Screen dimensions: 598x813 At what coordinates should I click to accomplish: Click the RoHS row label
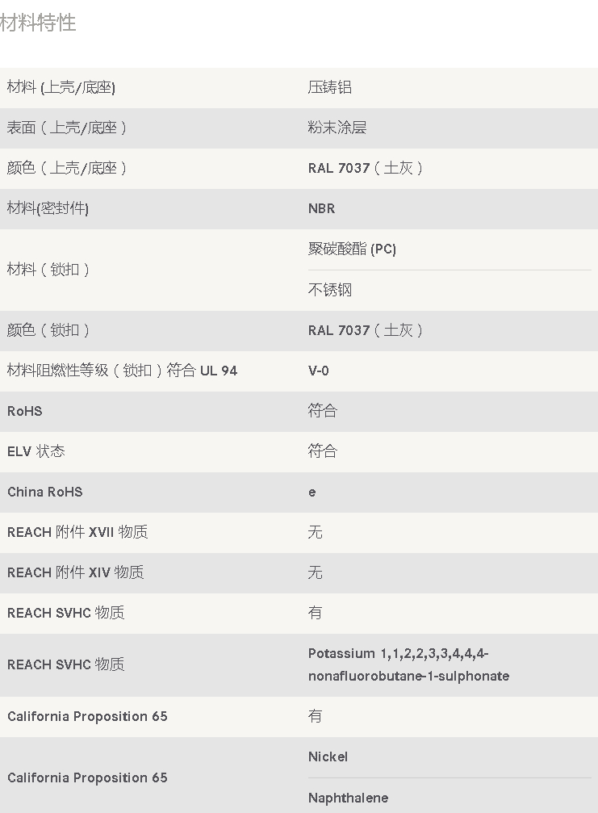24,411
